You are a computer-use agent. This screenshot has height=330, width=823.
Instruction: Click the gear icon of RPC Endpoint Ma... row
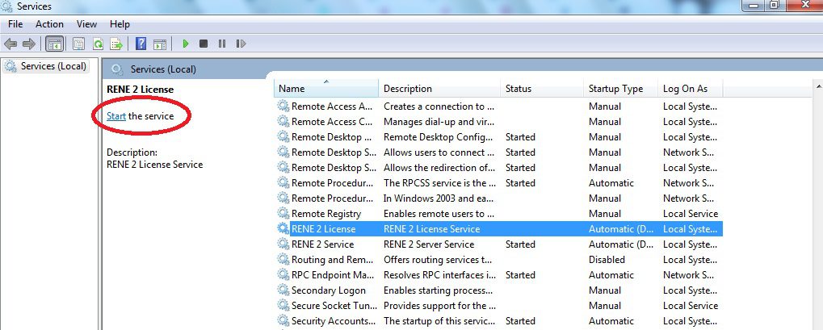pyautogui.click(x=283, y=275)
